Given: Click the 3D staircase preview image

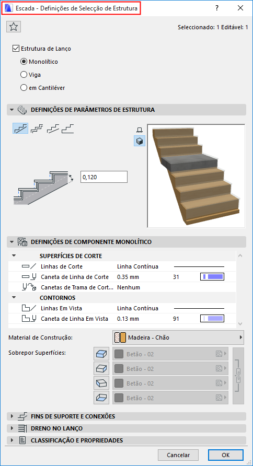Looking at the screenshot, I should 196,176.
